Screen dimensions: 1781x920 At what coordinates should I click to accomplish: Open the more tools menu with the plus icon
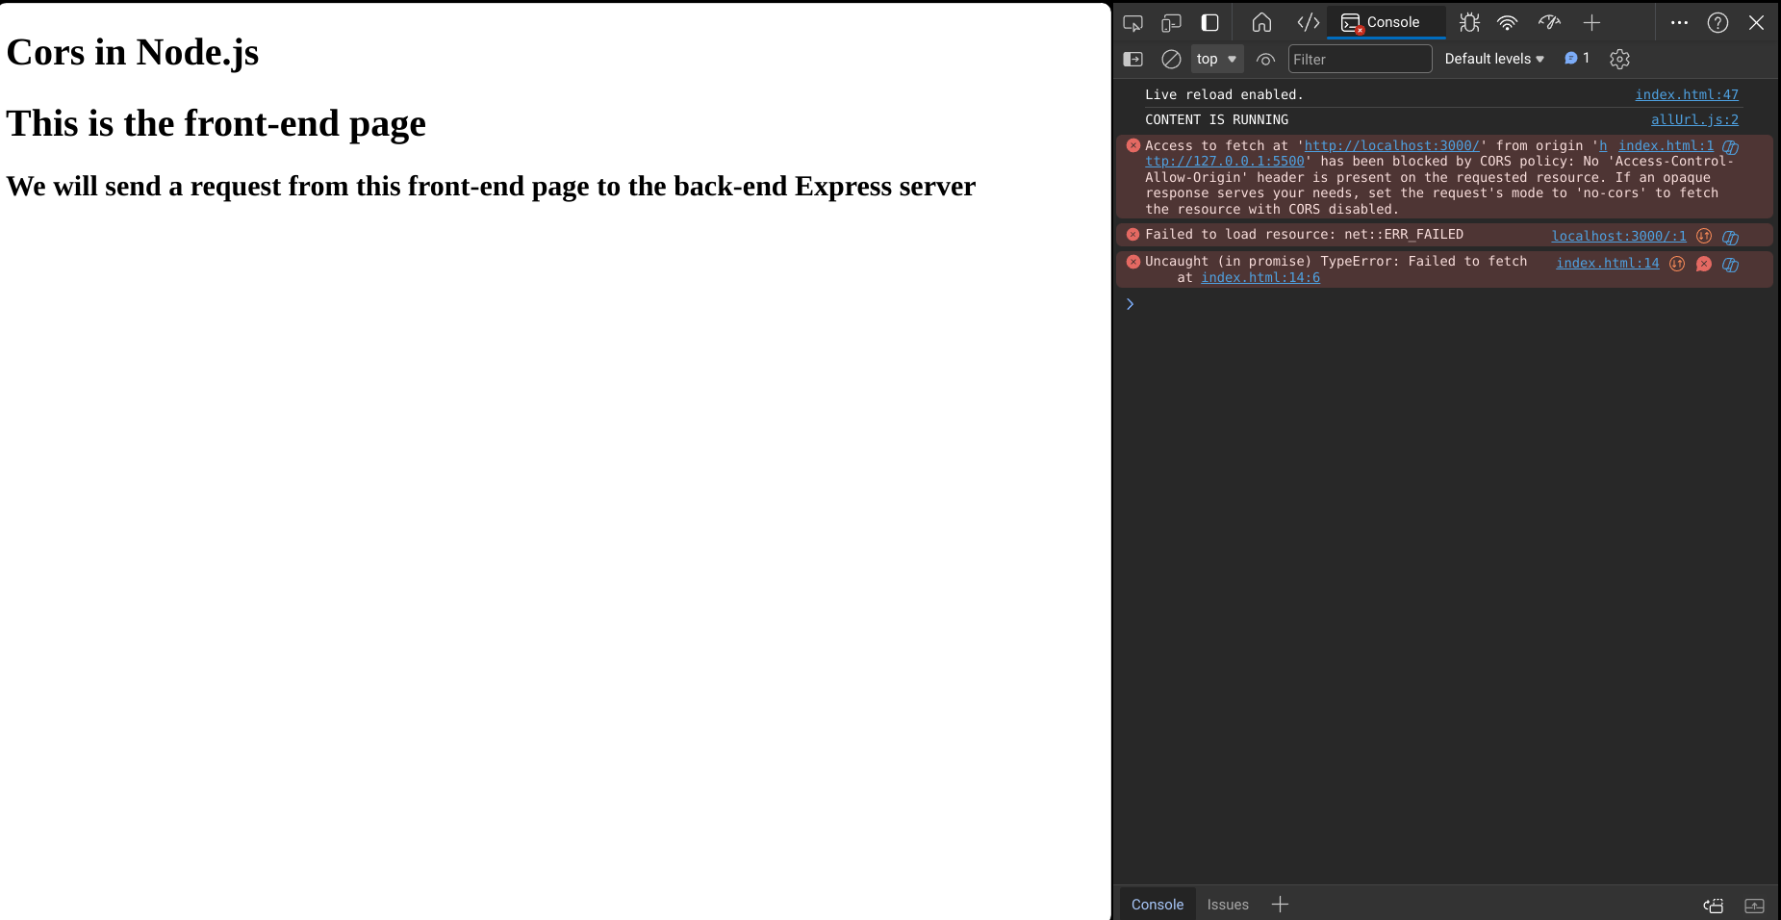[x=1592, y=22]
